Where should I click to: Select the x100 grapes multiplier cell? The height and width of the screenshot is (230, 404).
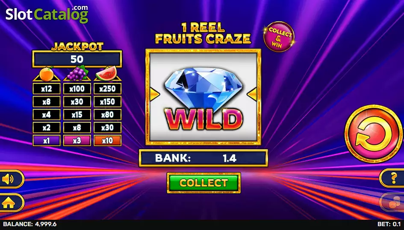(x=77, y=89)
